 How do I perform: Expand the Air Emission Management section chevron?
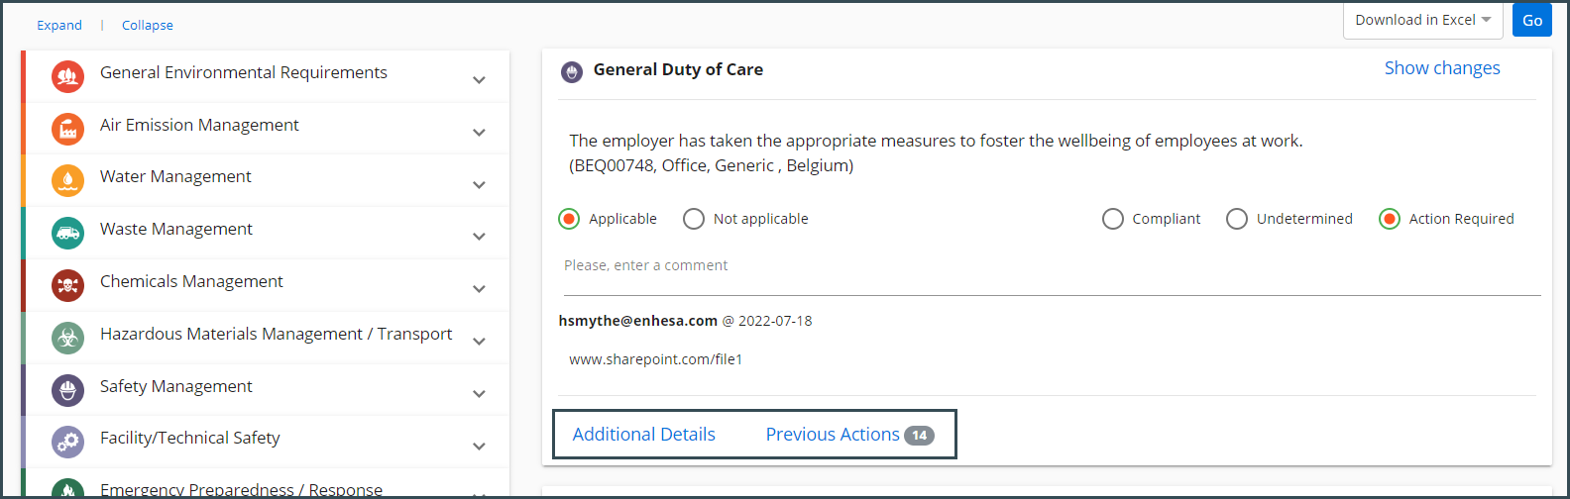479,132
